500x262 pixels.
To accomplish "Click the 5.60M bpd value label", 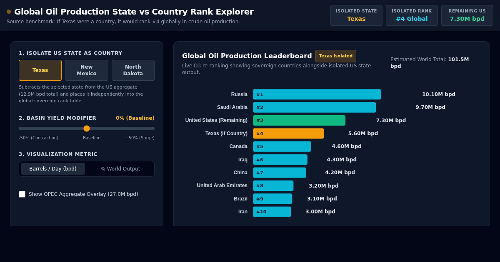I will [x=363, y=133].
